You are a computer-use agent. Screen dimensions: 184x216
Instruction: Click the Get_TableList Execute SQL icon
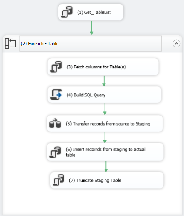coord(67,12)
